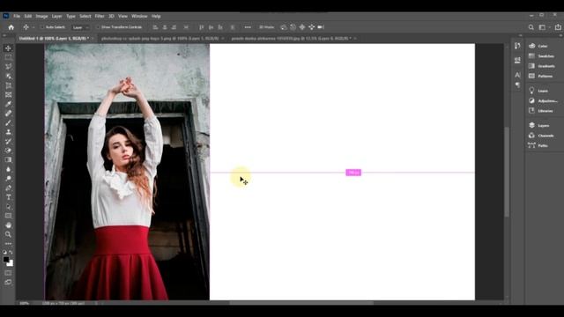This screenshot has width=564, height=317.
Task: Open the File menu
Action: (17, 16)
